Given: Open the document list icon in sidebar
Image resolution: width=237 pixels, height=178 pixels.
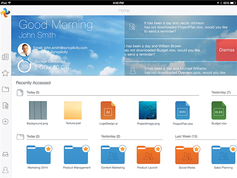Looking at the screenshot, I should coord(5,57).
